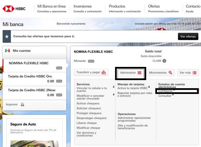The height and width of the screenshot is (147, 201).
Task: Click Reportar tarjetas por robo o extravío
Action: tap(135, 94)
